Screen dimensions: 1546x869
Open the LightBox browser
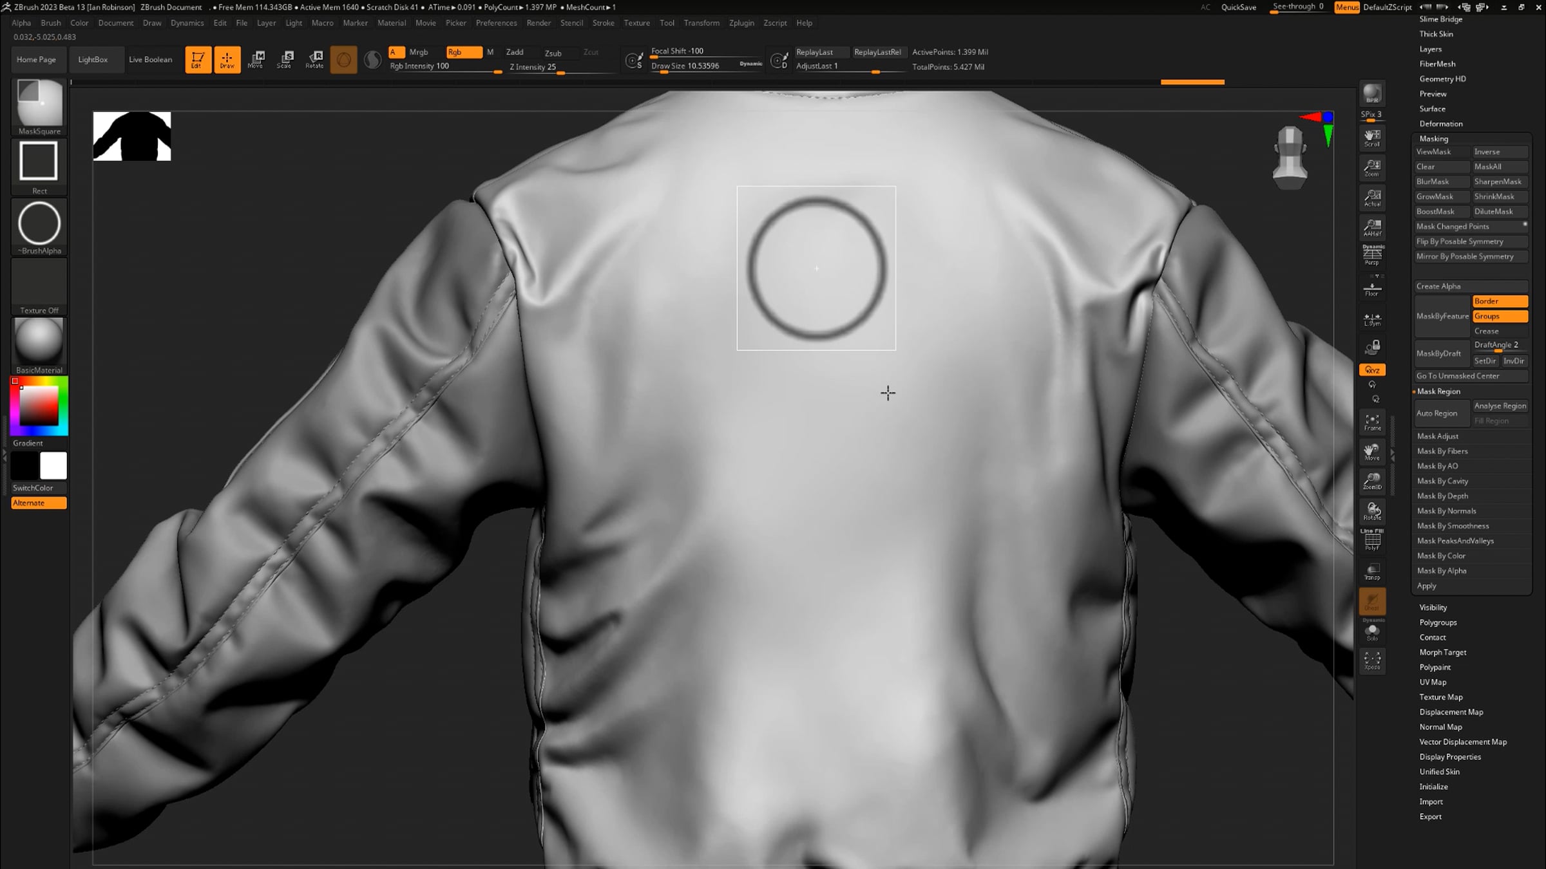tap(93, 59)
